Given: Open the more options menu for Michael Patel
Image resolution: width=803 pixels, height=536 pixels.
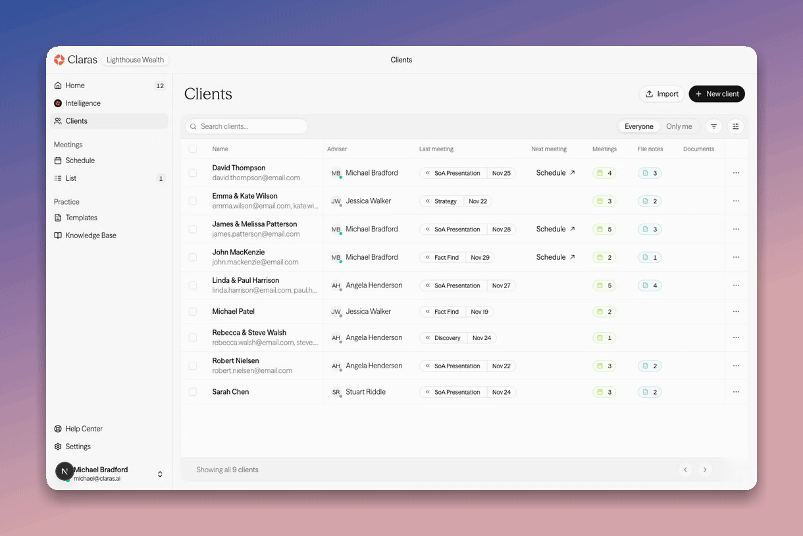Looking at the screenshot, I should (x=736, y=312).
